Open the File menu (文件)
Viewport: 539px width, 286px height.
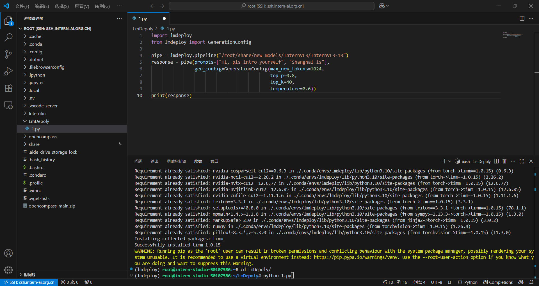point(22,6)
